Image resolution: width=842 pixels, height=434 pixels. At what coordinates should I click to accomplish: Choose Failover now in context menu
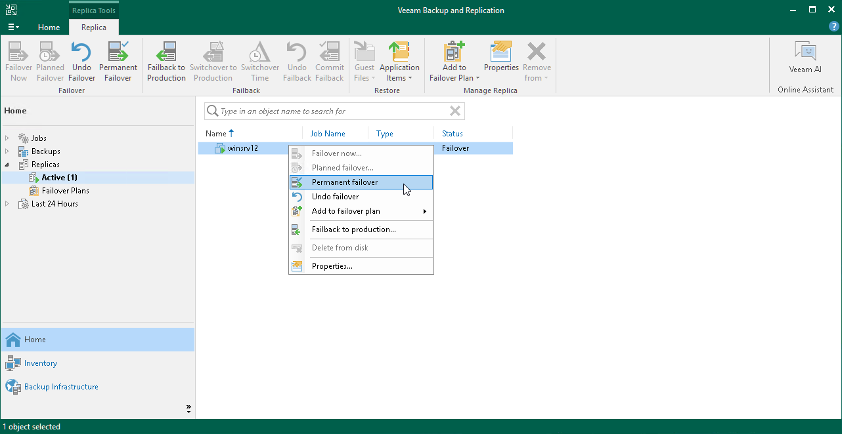(361, 153)
